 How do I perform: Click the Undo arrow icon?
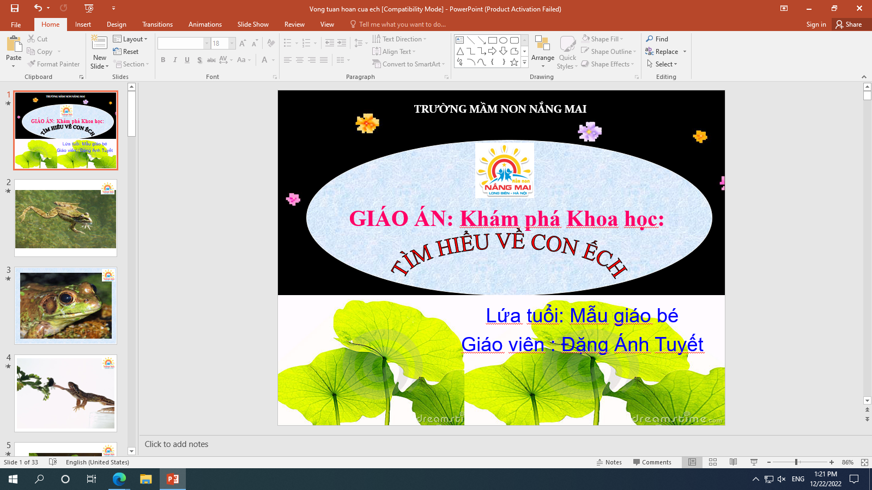click(x=38, y=8)
